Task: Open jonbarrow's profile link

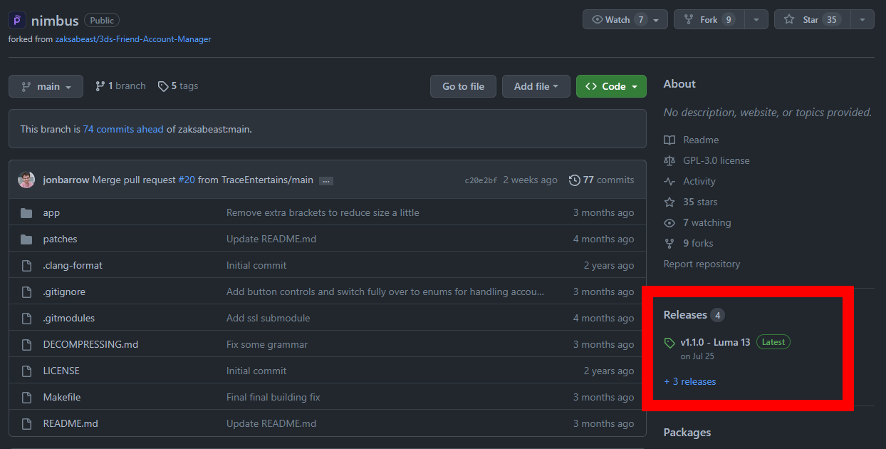Action: 66,180
